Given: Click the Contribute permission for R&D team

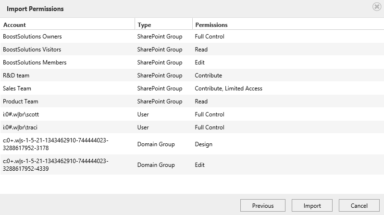Looking at the screenshot, I should [x=209, y=76].
